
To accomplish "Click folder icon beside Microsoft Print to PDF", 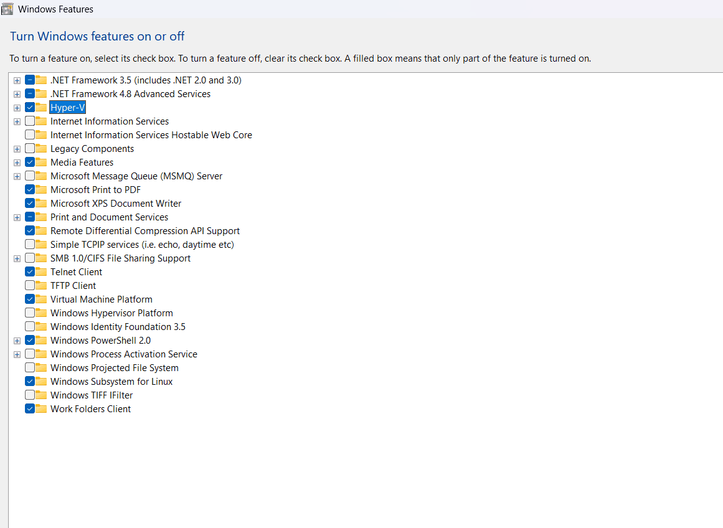I will tap(42, 189).
